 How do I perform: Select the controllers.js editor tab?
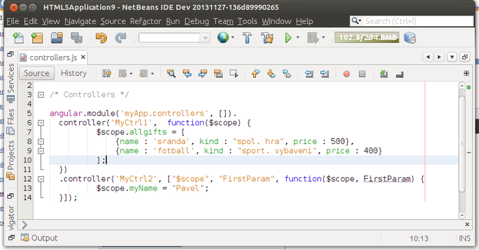point(53,57)
